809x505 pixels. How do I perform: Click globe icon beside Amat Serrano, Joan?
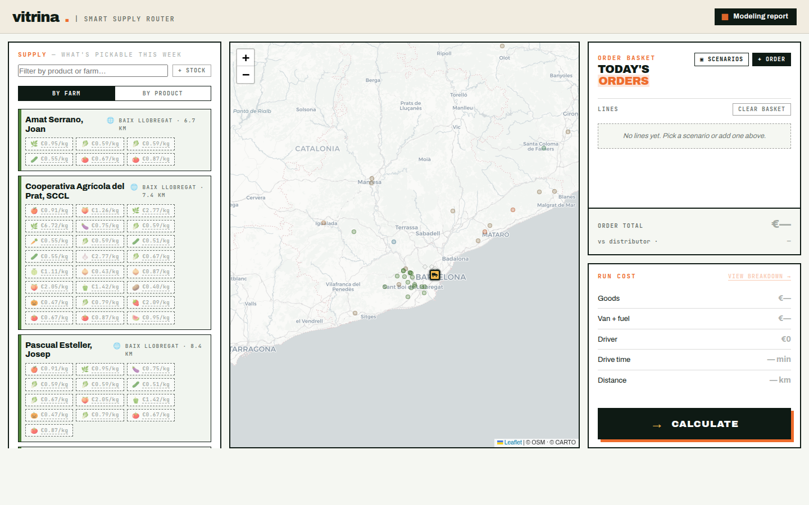(x=111, y=120)
